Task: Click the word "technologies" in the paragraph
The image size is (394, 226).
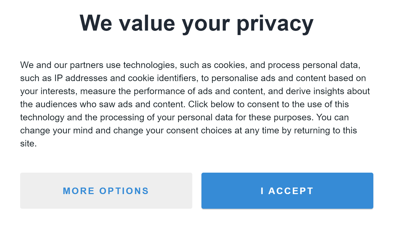Action: (x=149, y=65)
